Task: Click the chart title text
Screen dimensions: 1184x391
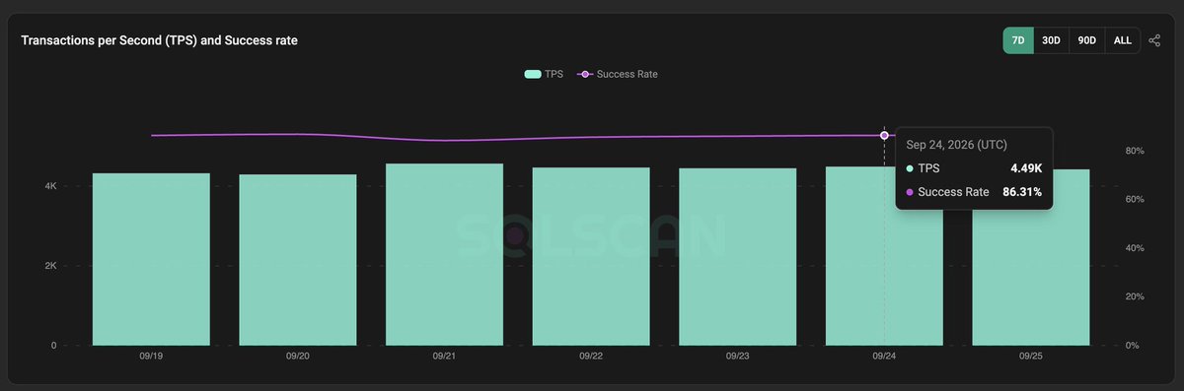Action: 160,40
